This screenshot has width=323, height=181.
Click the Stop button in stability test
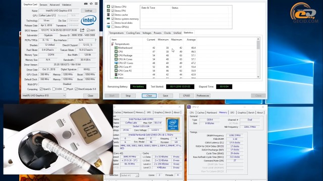(128, 96)
